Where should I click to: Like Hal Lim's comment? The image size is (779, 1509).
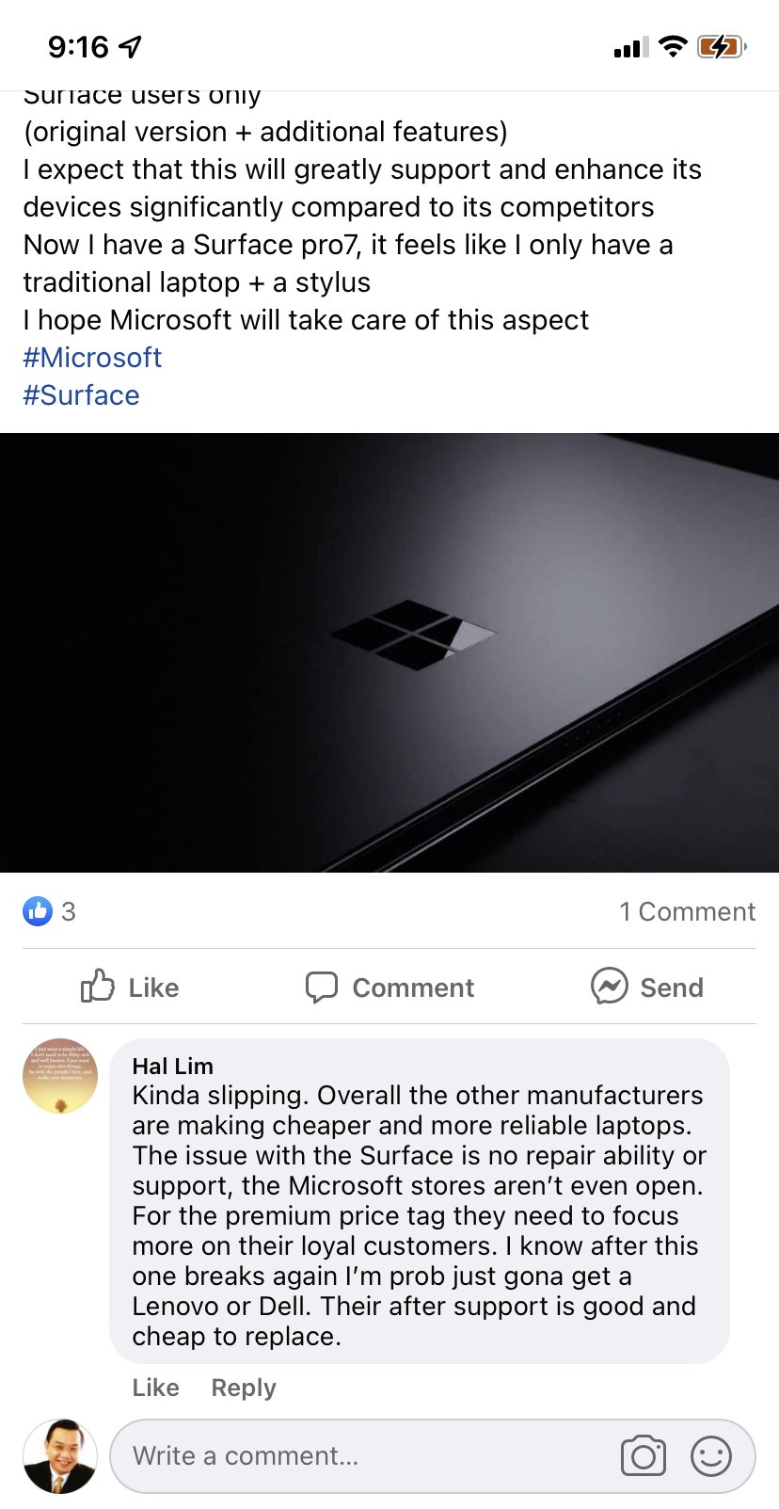(x=155, y=1388)
